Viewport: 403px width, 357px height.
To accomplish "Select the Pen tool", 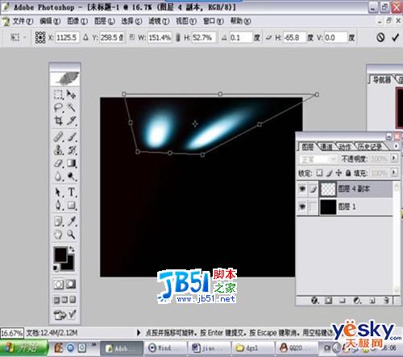I will 58,205.
